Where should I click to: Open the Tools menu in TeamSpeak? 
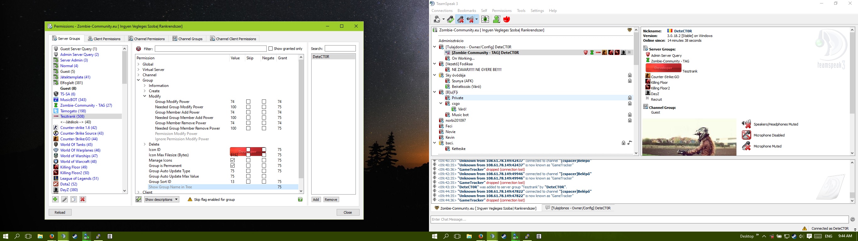(521, 11)
